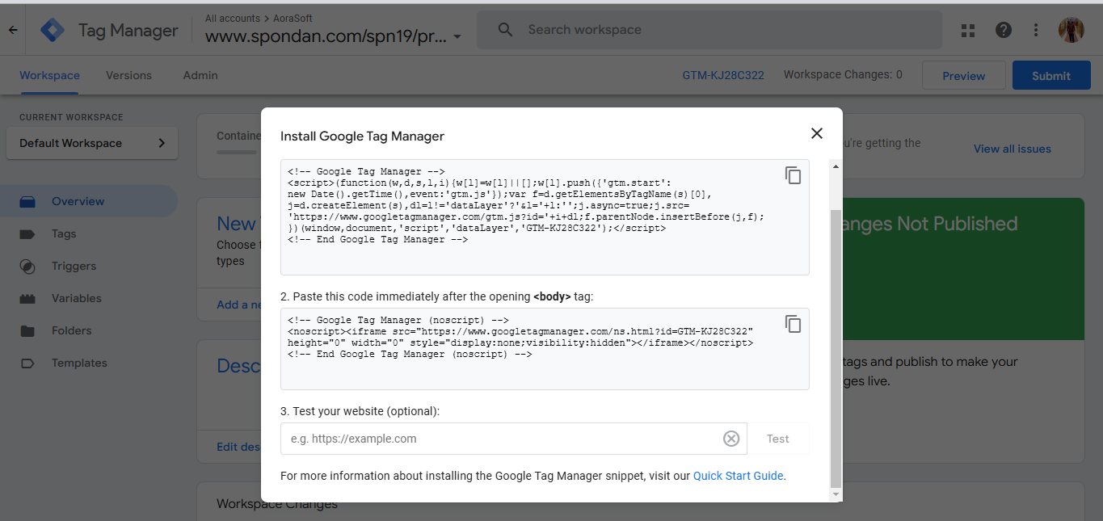Expand the Default Workspace selector

click(92, 143)
